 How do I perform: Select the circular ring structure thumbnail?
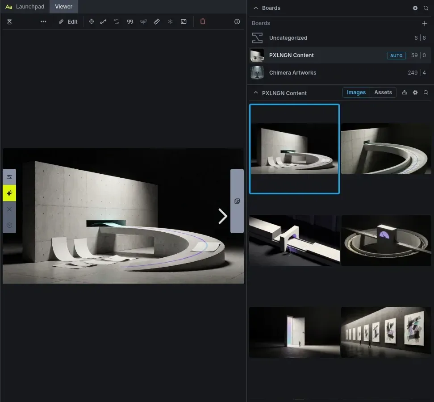tap(386, 241)
